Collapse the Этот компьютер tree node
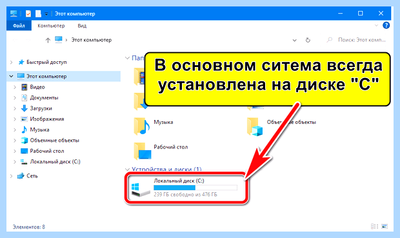Viewport: 400px width, 238px height. (x=11, y=76)
